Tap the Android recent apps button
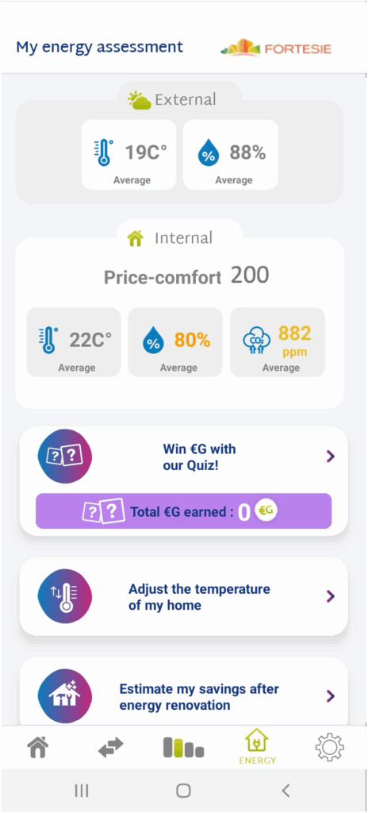 tap(82, 790)
